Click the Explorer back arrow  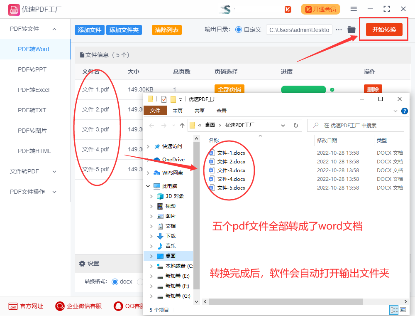click(x=151, y=126)
